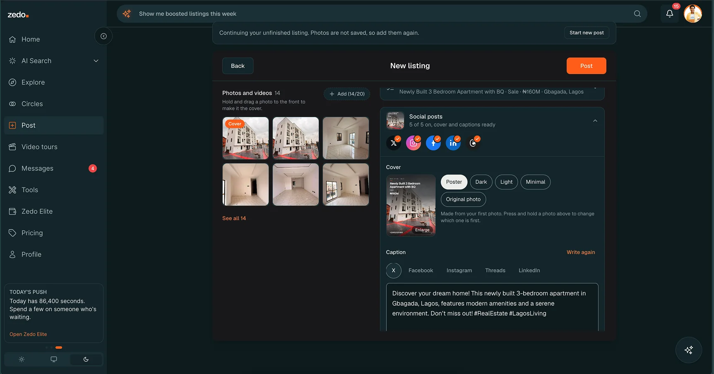This screenshot has height=374, width=714.
Task: Click Write again caption link
Action: [x=581, y=252]
